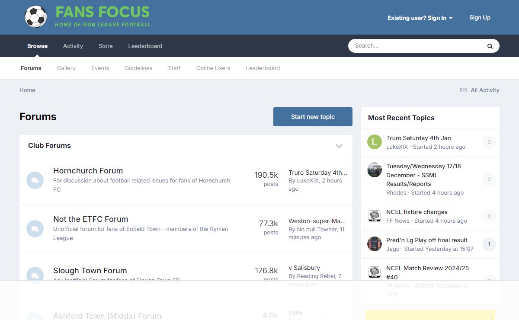Image resolution: width=519 pixels, height=320 pixels.
Task: Open Rhodes' avatar beside SSML Results topic
Action: tap(375, 170)
